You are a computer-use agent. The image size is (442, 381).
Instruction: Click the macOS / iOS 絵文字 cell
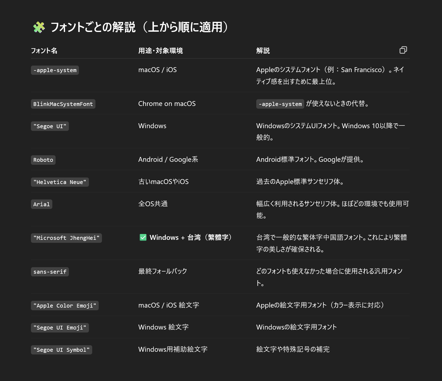click(x=169, y=305)
